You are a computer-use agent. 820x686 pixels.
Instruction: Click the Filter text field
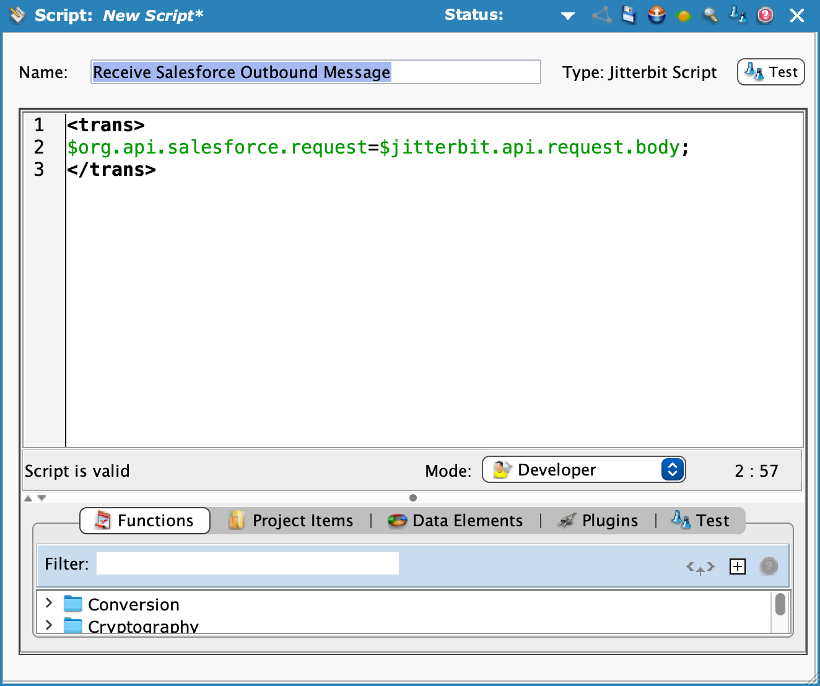point(247,564)
